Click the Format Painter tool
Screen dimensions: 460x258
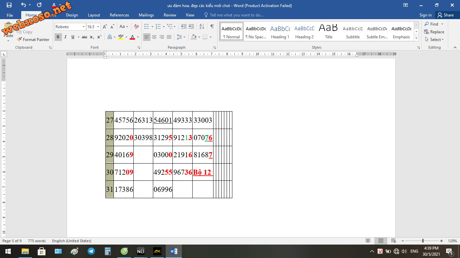(x=33, y=40)
